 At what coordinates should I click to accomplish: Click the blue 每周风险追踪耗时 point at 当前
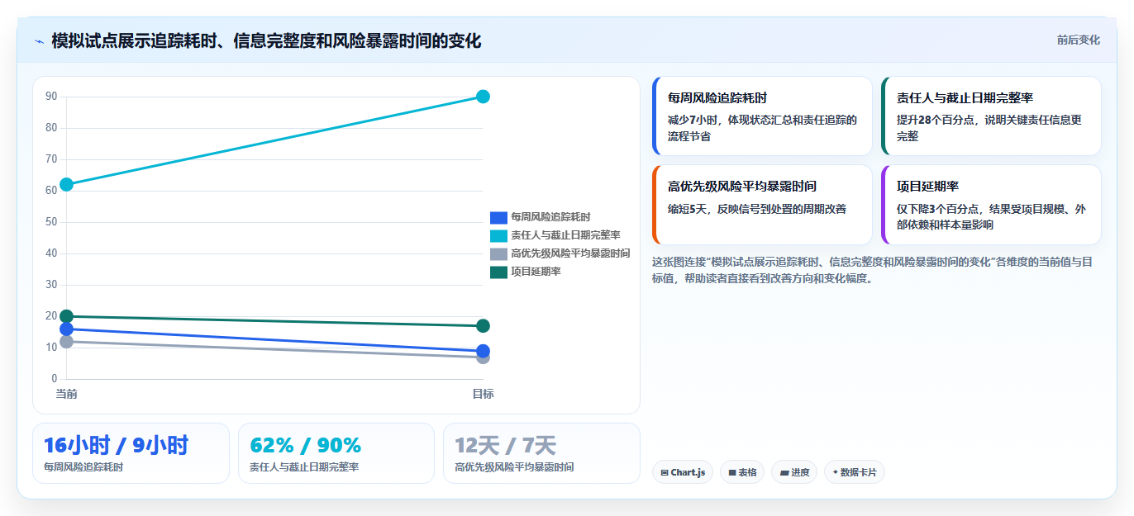pos(66,329)
